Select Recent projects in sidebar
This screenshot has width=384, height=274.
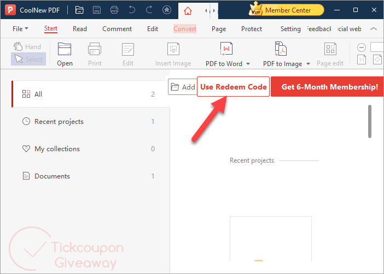tap(91, 122)
